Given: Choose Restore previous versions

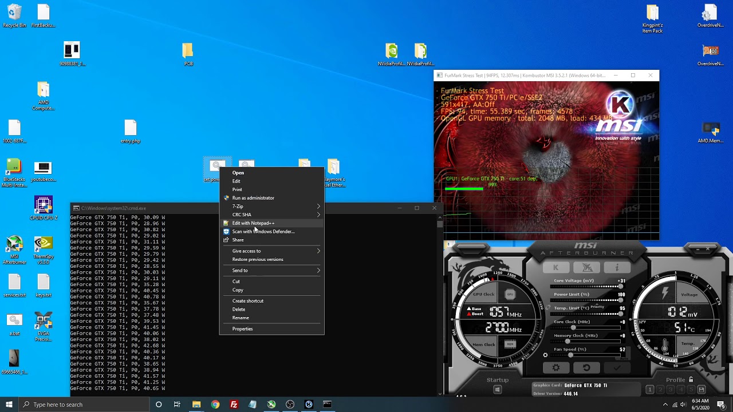Looking at the screenshot, I should pyautogui.click(x=272, y=259).
